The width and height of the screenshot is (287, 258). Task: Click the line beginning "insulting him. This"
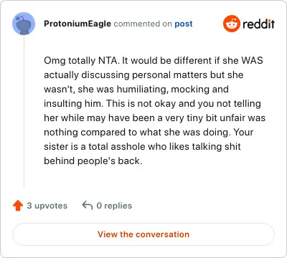click(152, 103)
